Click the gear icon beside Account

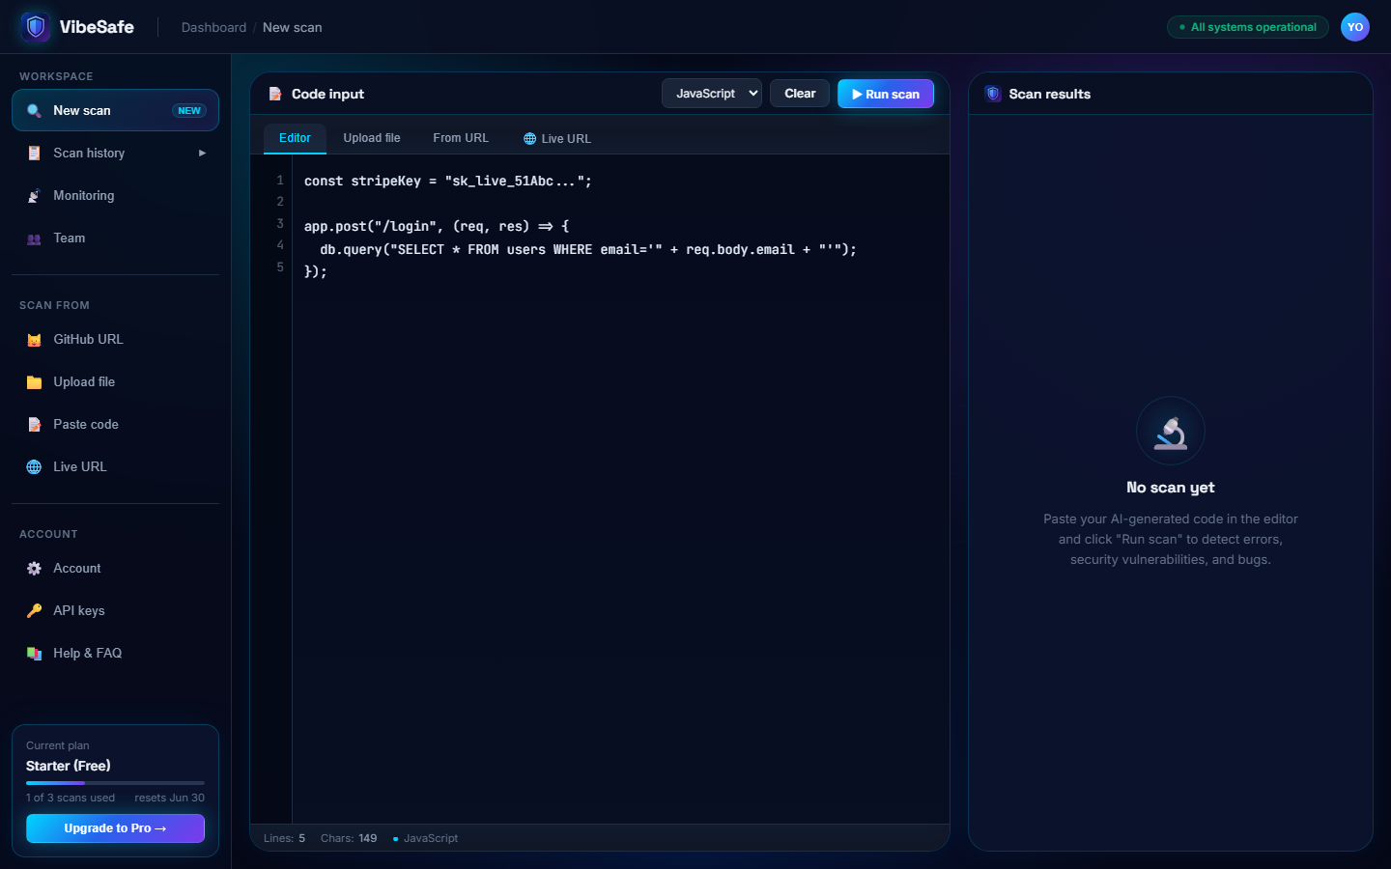pyautogui.click(x=34, y=569)
